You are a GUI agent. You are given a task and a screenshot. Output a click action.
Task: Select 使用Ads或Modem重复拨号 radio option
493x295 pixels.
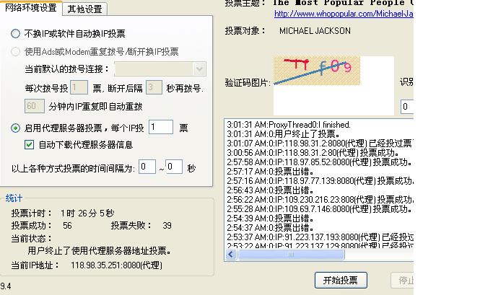pyautogui.click(x=16, y=52)
